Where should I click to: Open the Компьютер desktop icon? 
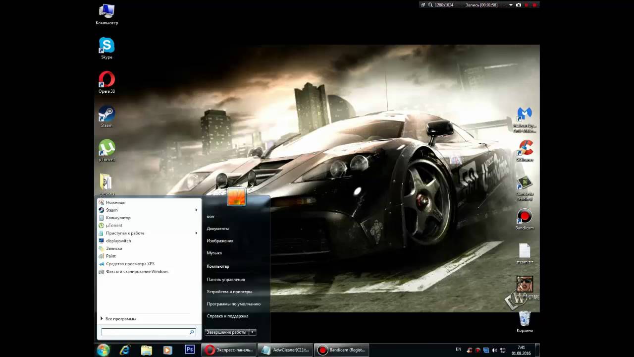pyautogui.click(x=106, y=14)
